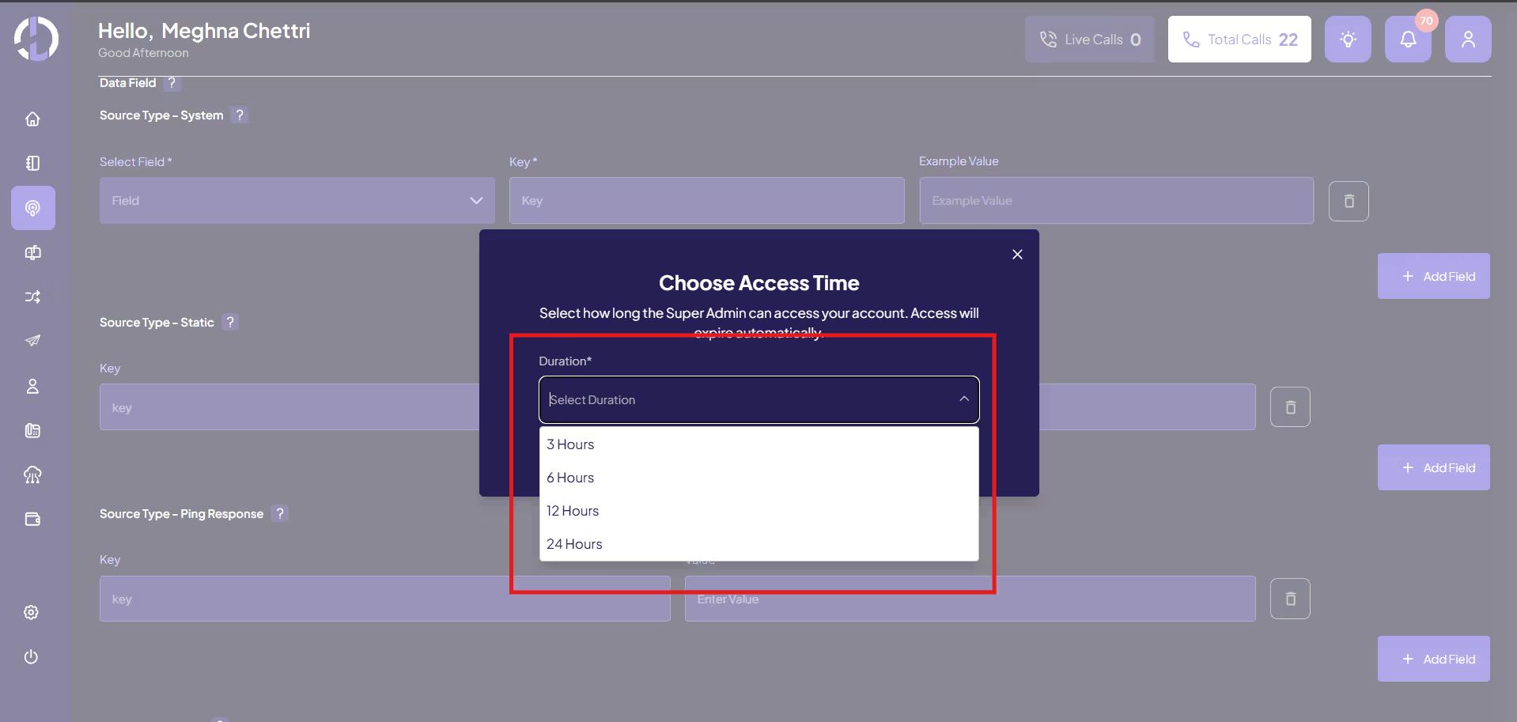Collapse the Select Duration dropdown
Screen dimensions: 1517x722
[964, 399]
